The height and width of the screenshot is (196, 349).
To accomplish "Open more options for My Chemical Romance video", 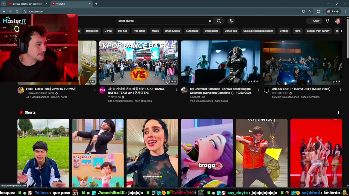I will [258, 89].
